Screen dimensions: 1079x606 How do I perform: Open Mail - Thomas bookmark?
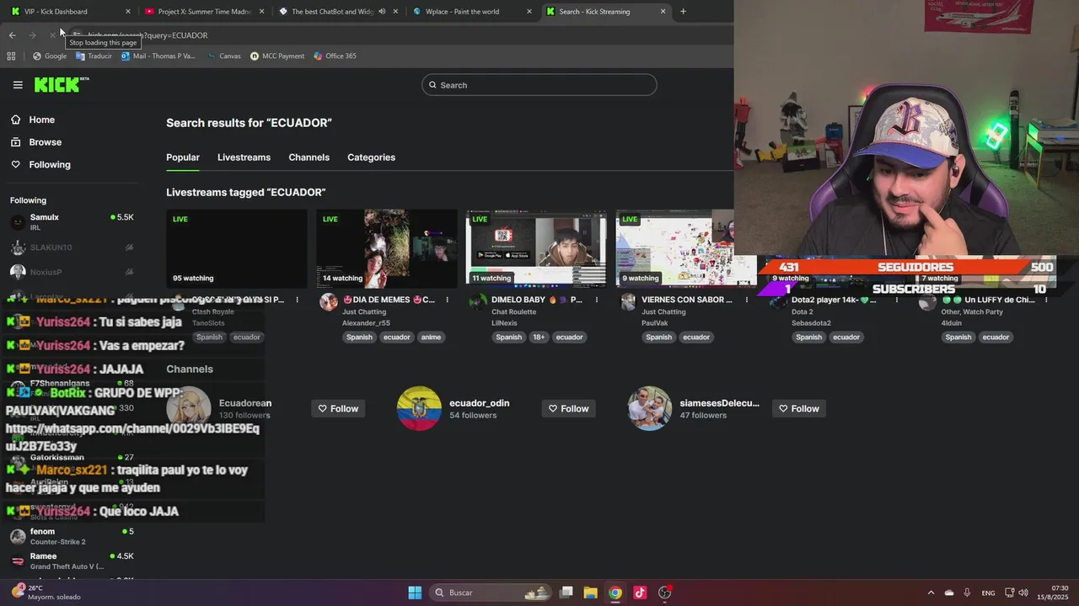[x=158, y=56]
